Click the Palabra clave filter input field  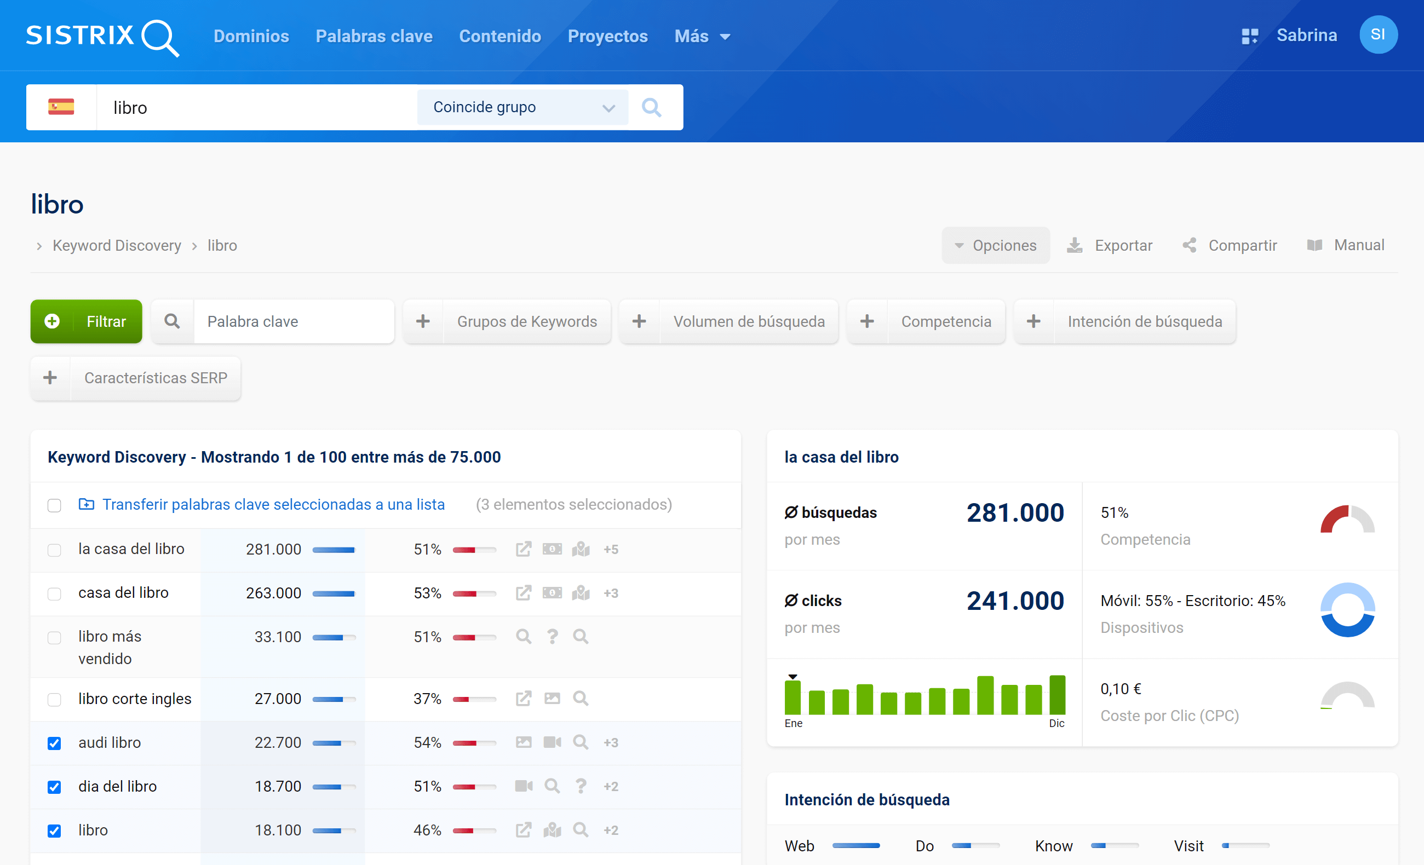click(x=293, y=322)
